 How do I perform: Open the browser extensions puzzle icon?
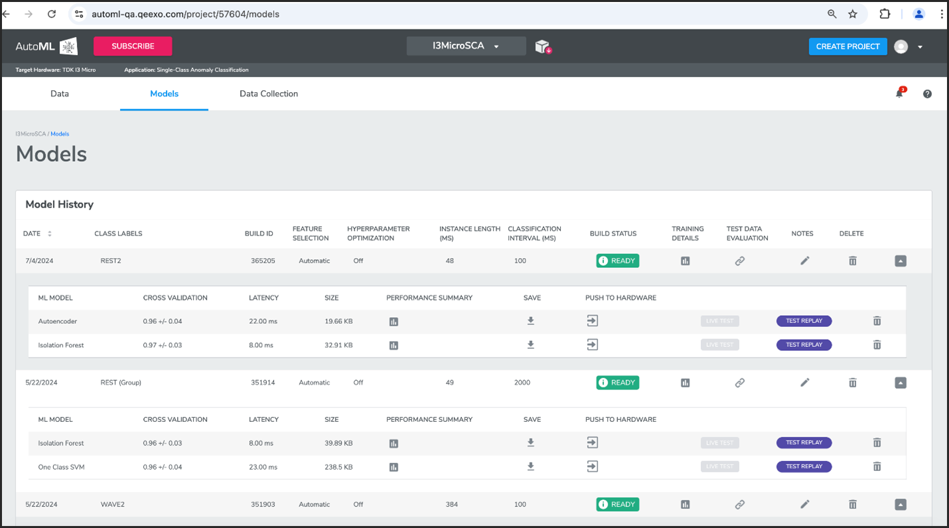885,14
